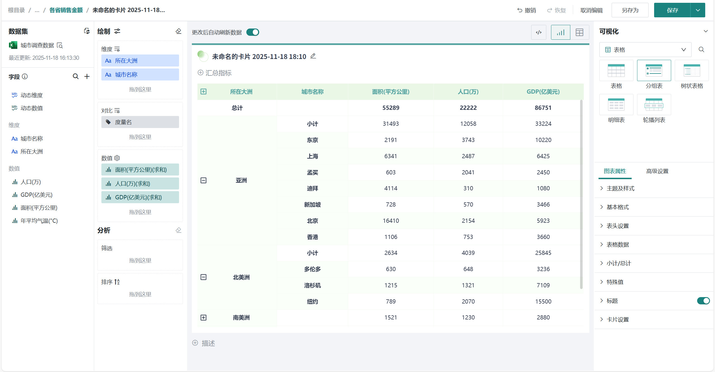Switch to the 高级设置 tab
The width and height of the screenshot is (715, 372).
657,171
